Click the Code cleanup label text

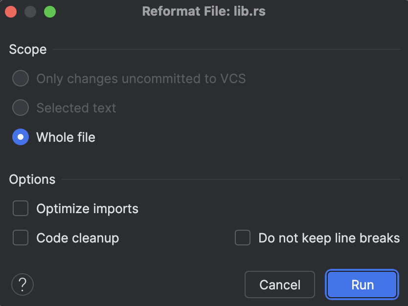[x=77, y=239]
